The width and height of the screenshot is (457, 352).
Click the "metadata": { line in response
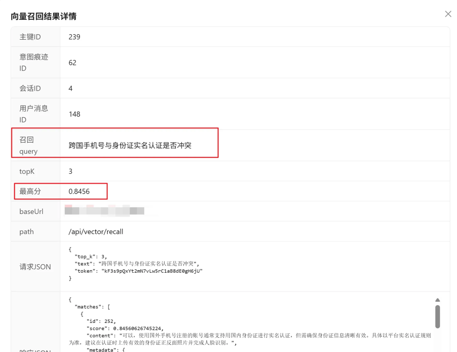coord(106,349)
